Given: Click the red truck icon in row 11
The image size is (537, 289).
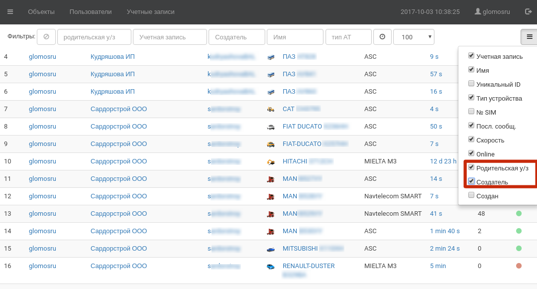Looking at the screenshot, I should 271,179.
